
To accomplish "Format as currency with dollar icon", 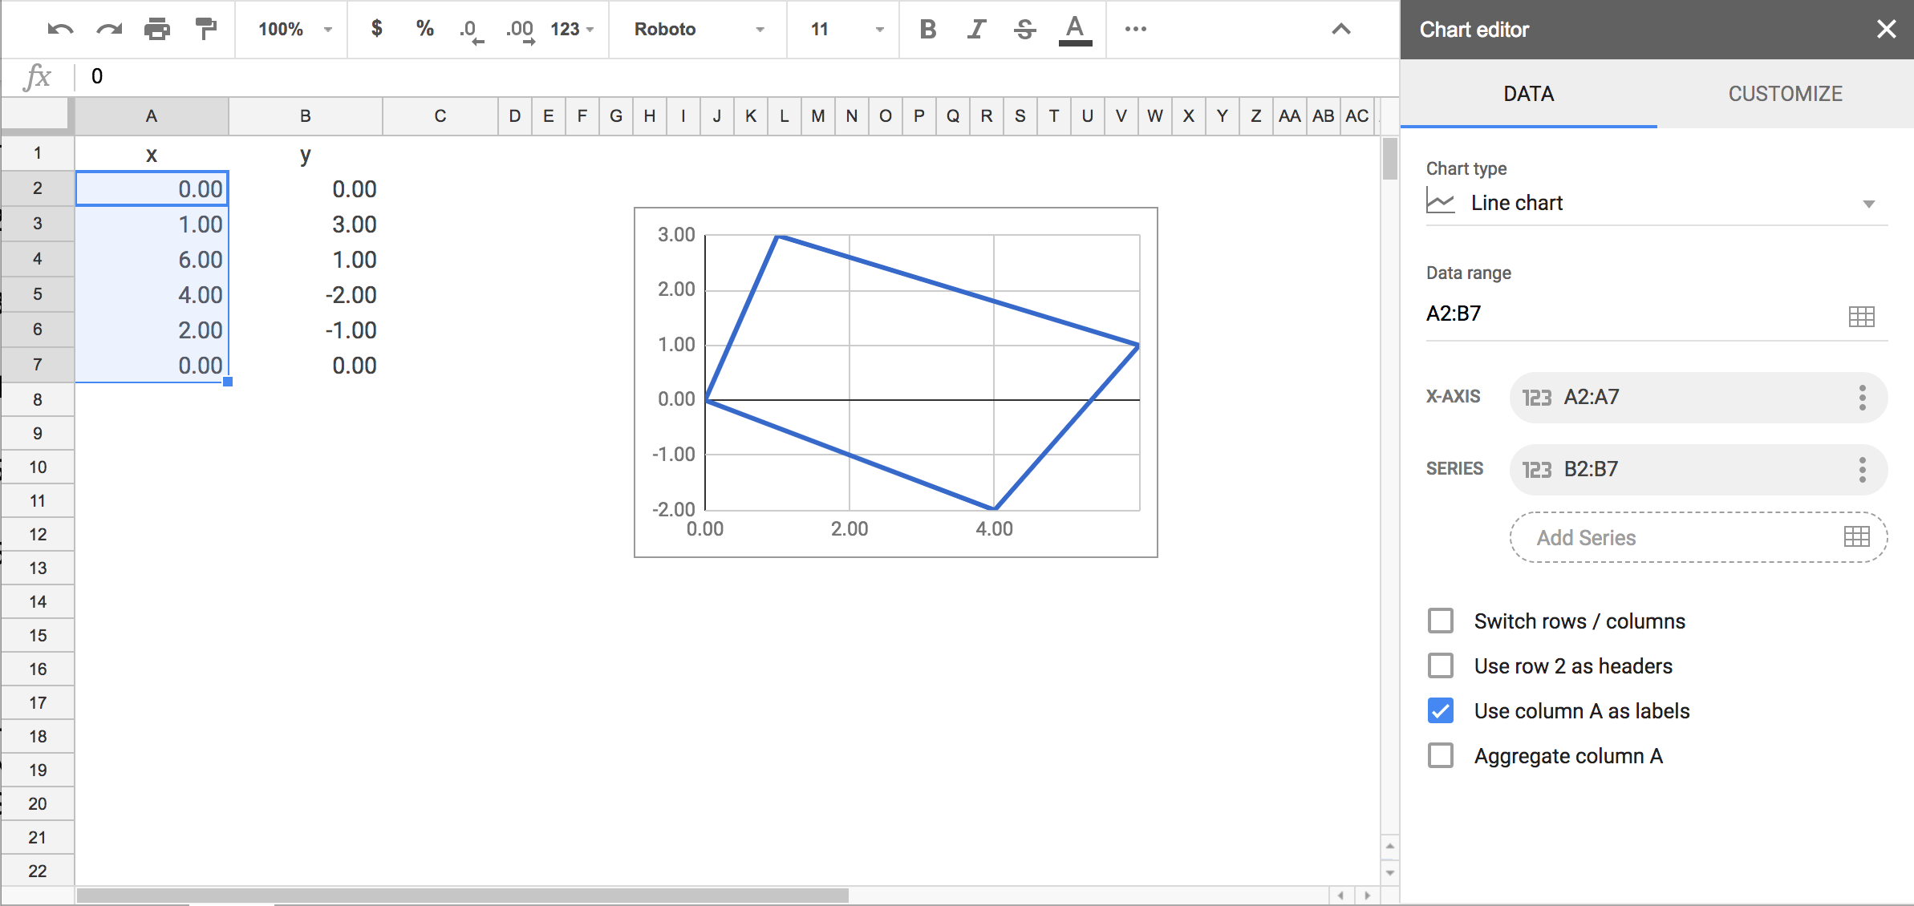I will click(x=376, y=29).
